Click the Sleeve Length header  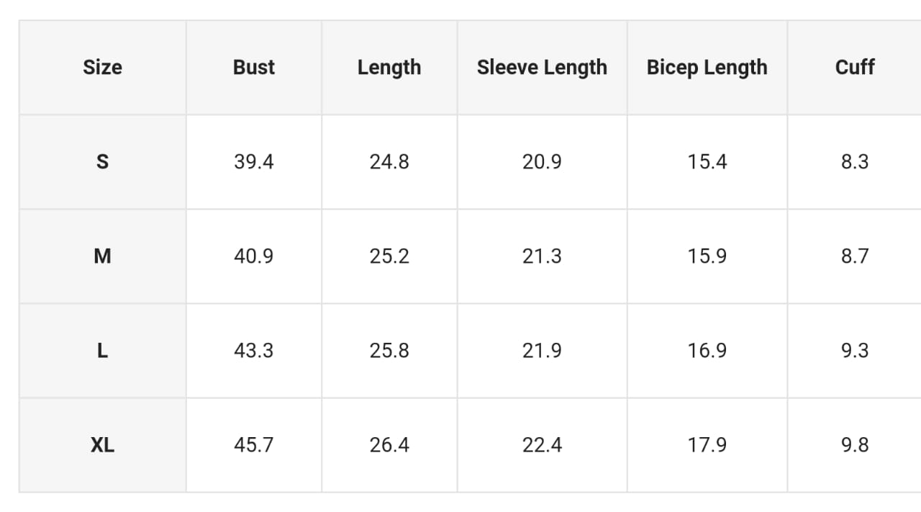click(542, 67)
